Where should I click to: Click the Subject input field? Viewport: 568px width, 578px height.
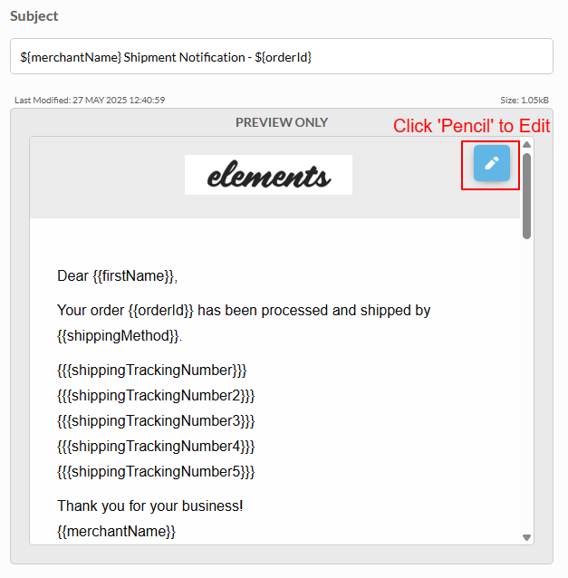click(x=282, y=56)
